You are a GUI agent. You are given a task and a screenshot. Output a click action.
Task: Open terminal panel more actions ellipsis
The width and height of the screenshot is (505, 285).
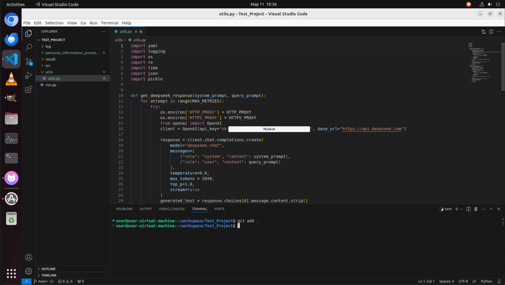(483, 209)
